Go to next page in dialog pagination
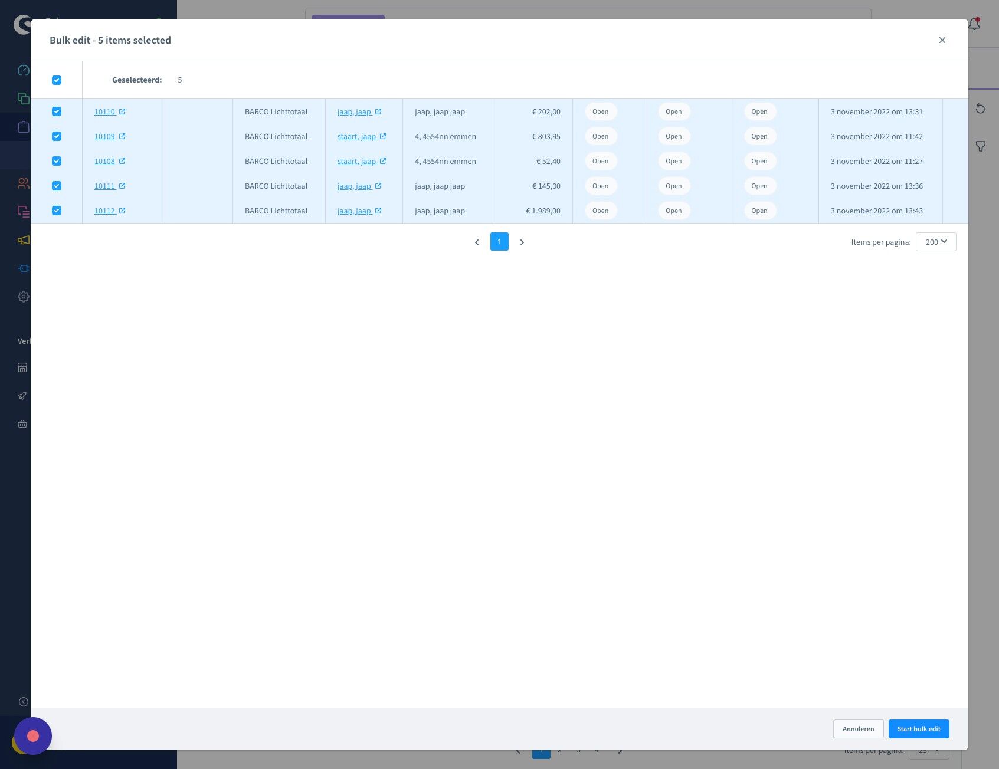 [x=522, y=242]
